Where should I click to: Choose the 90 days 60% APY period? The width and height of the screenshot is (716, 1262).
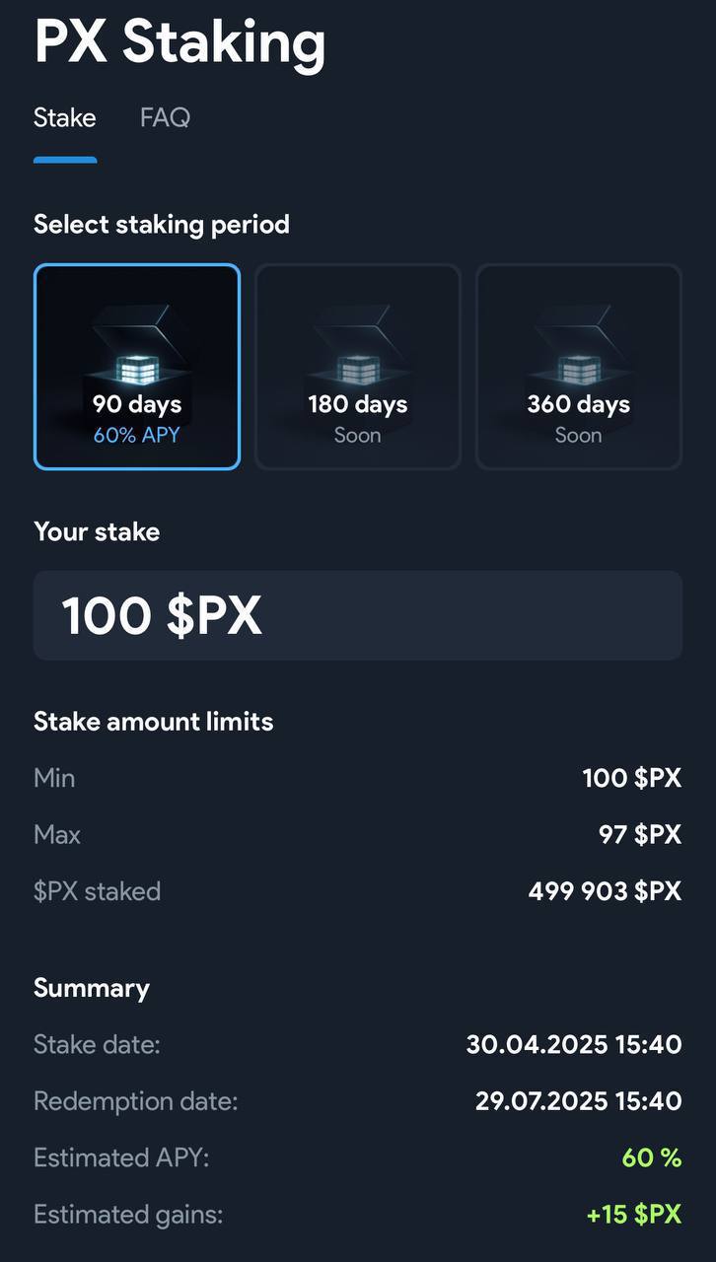tap(137, 367)
